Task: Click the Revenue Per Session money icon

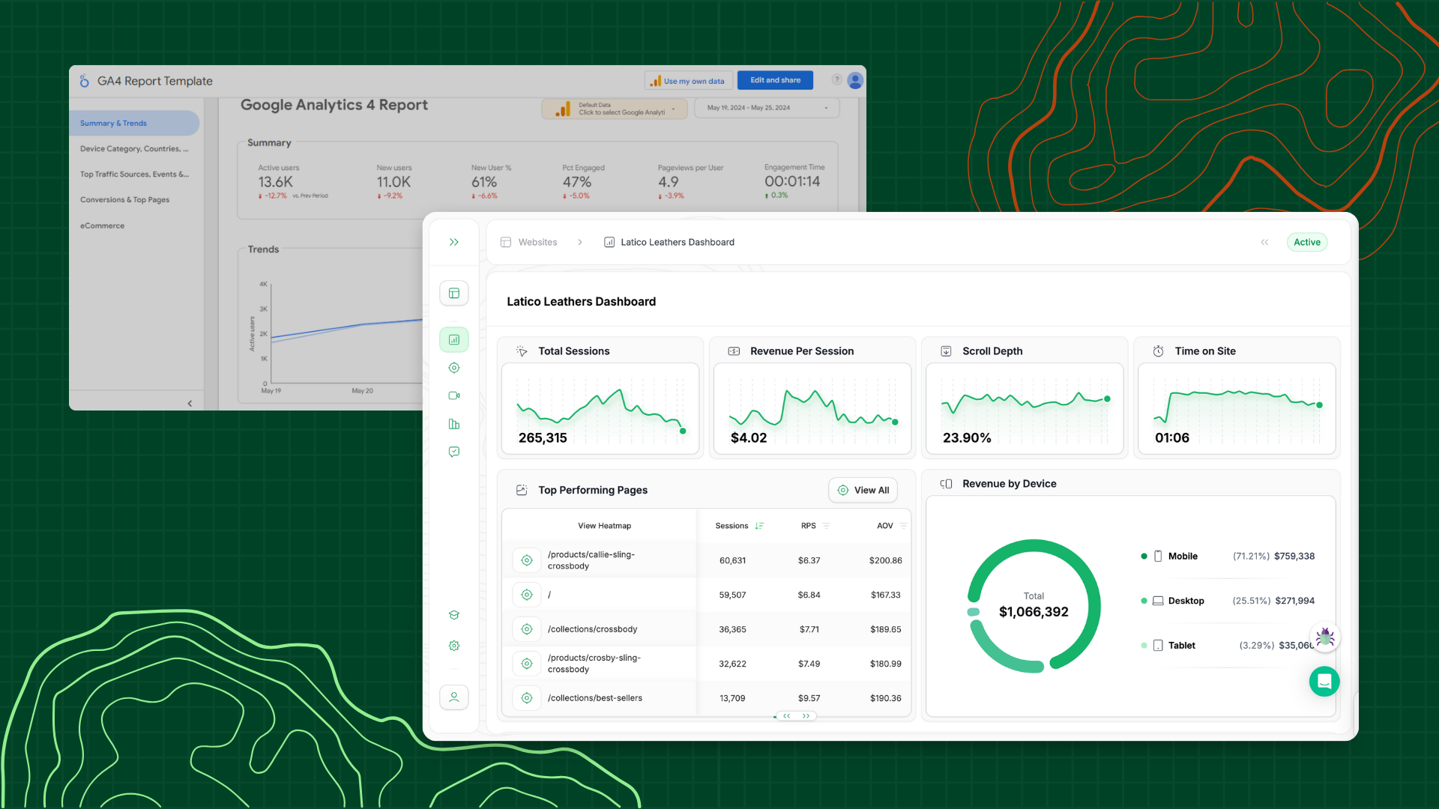Action: (734, 351)
